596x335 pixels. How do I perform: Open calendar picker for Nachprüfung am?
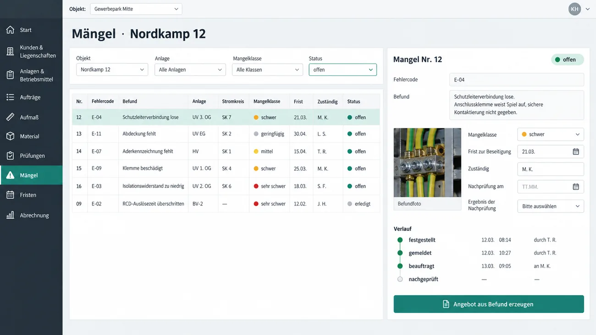[x=576, y=187]
